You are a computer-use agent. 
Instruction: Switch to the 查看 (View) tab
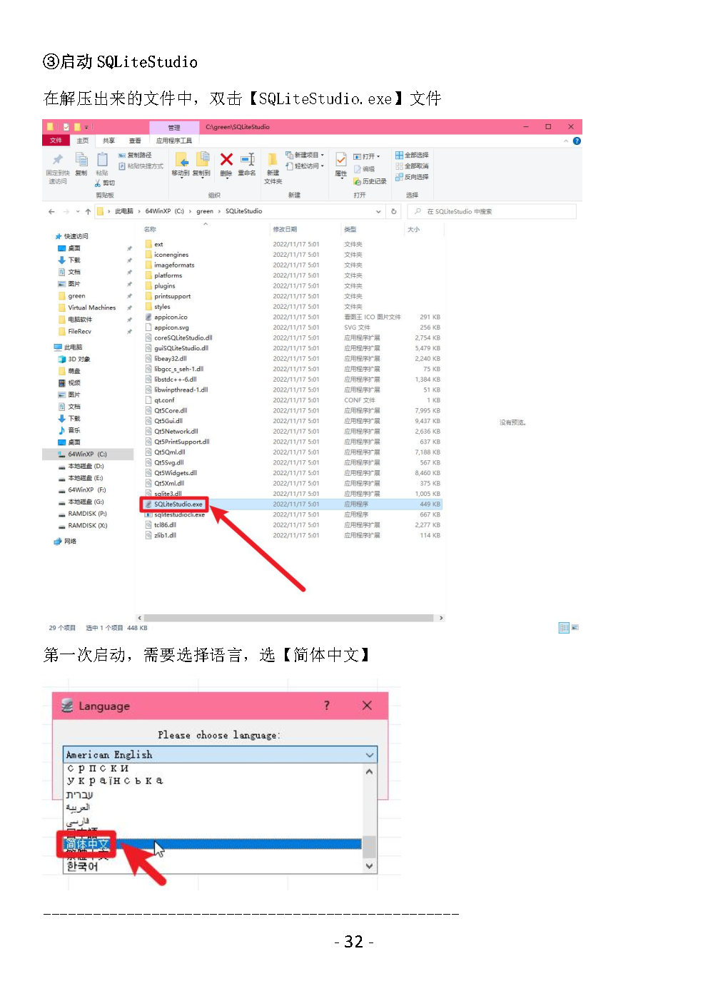pos(135,141)
